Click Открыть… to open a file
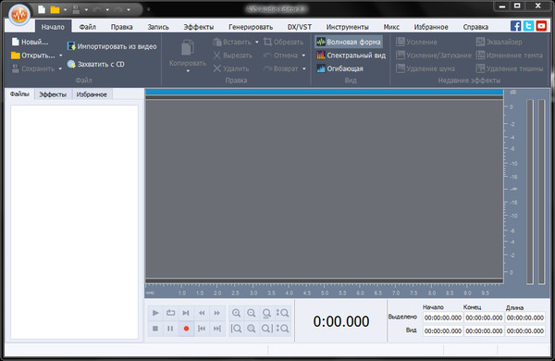 33,56
